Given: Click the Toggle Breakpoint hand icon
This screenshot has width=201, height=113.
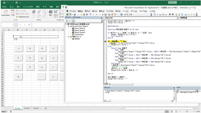Looking at the screenshot, I should tap(176, 14).
